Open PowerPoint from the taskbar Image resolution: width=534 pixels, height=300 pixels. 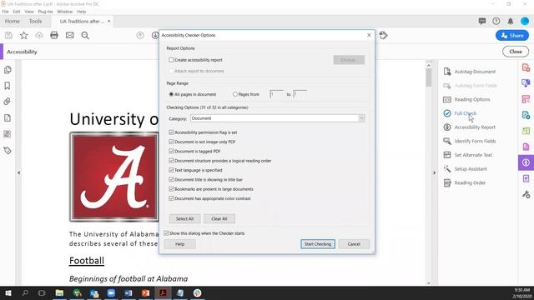point(146,292)
